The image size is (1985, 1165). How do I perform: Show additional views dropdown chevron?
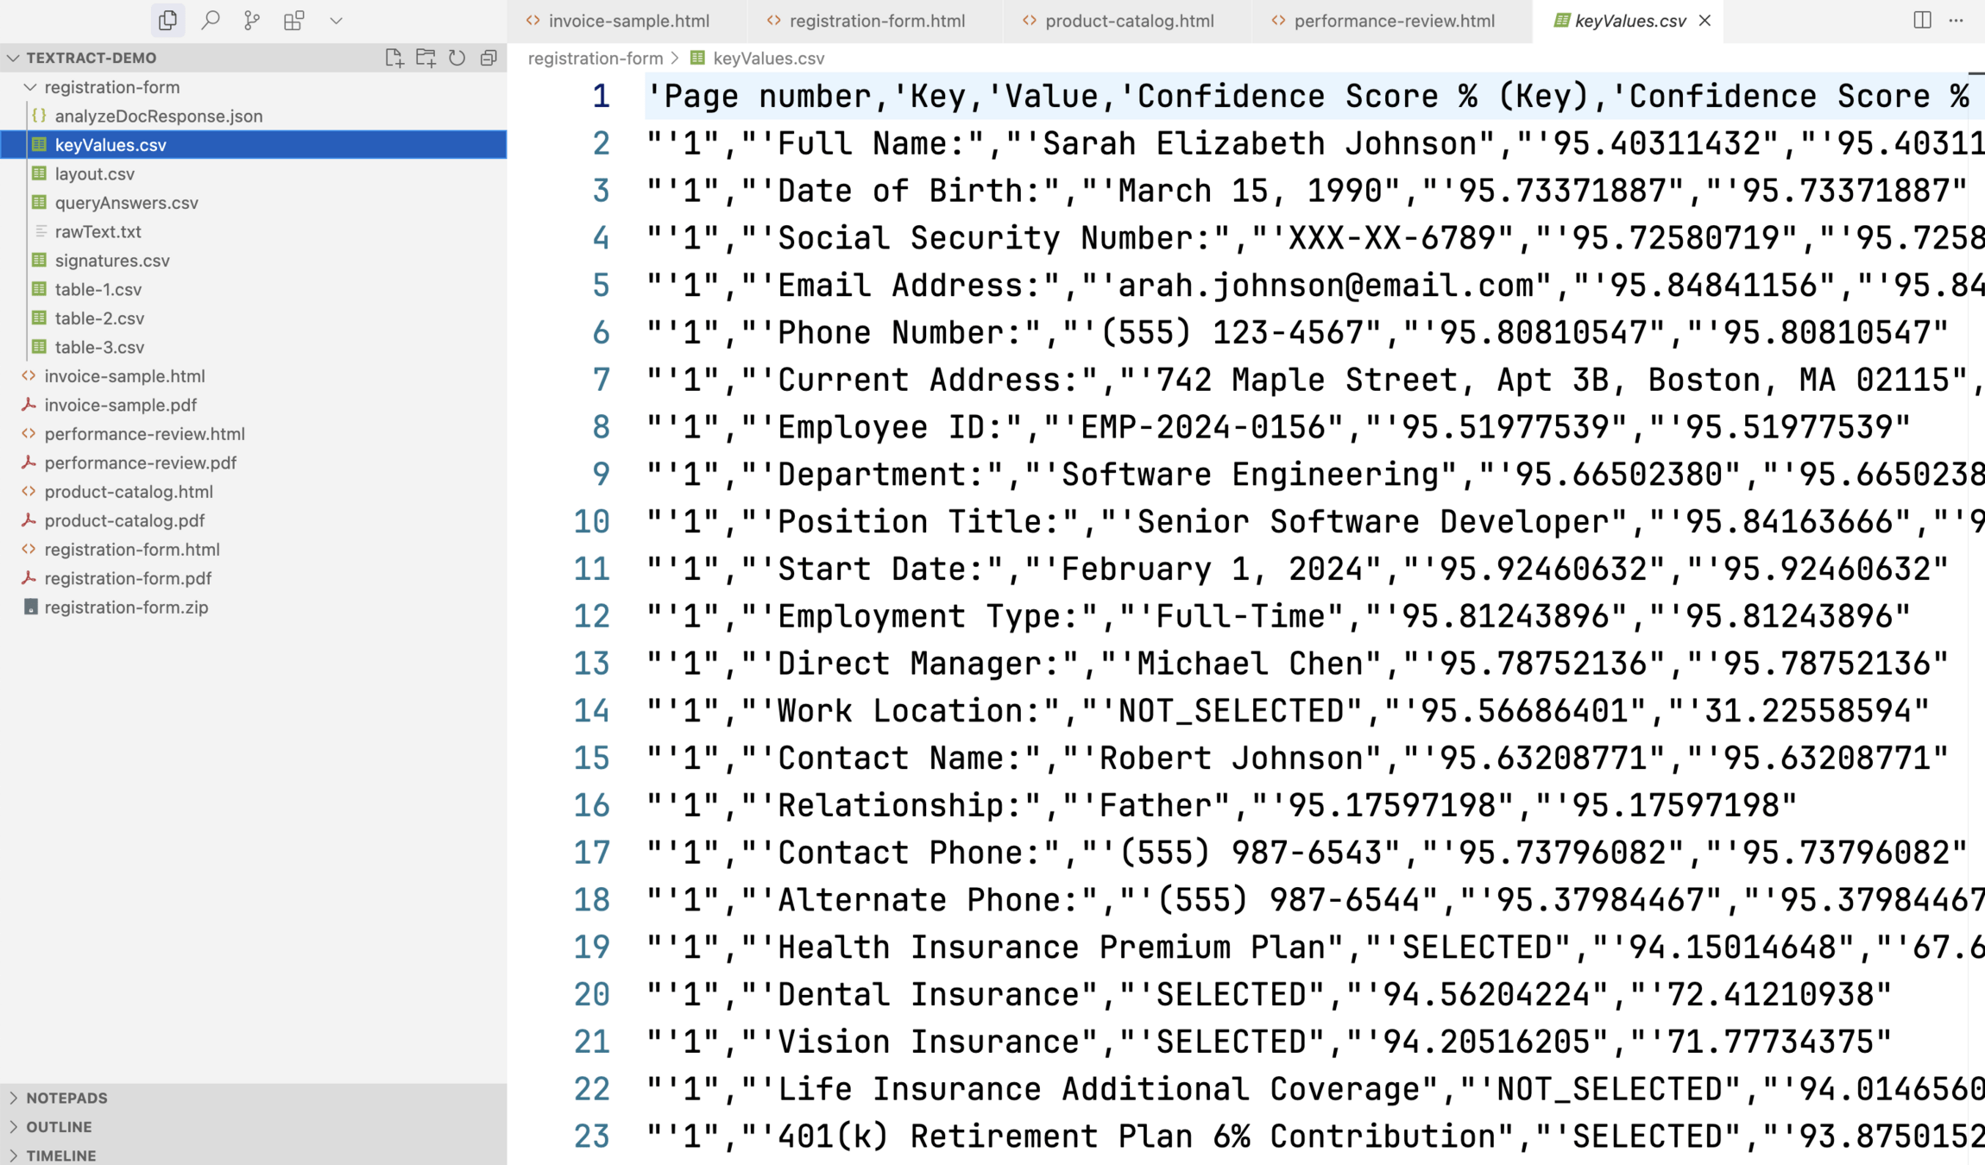point(336,20)
